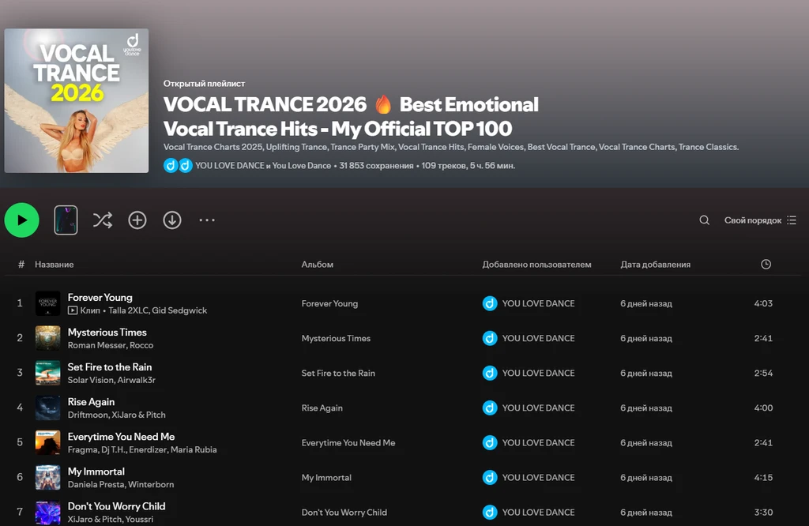Search within the playlist
The height and width of the screenshot is (526, 809).
704,220
